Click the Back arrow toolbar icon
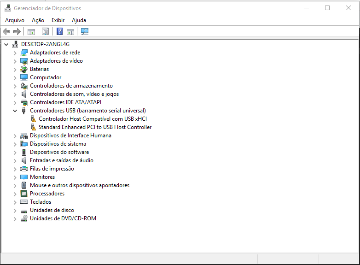The height and width of the screenshot is (265, 360). click(x=6, y=31)
